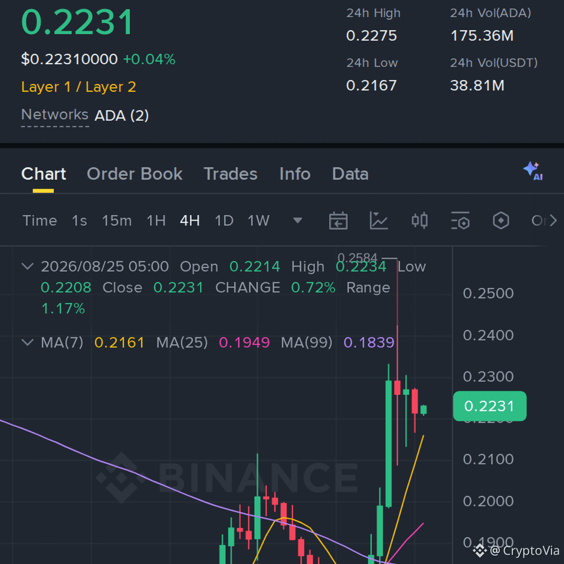Collapse the MA indicator values row
Screen dimensions: 564x564
28,342
